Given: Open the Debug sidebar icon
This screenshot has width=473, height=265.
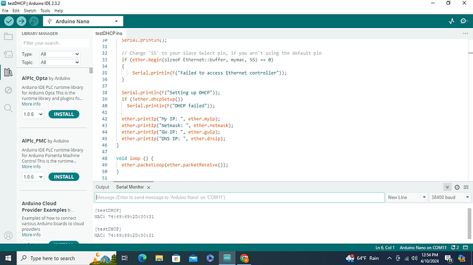Looking at the screenshot, I should 8,90.
